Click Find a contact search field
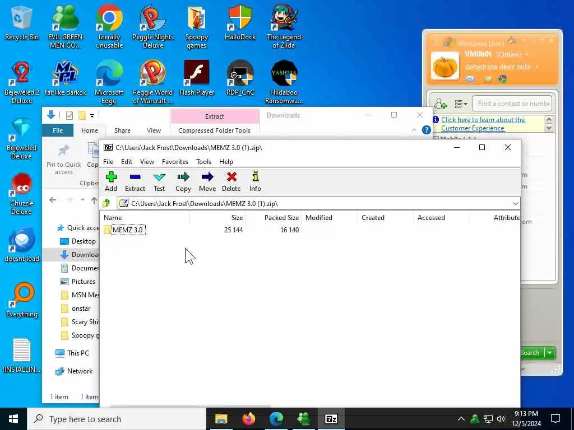The height and width of the screenshot is (430, 574). [512, 104]
